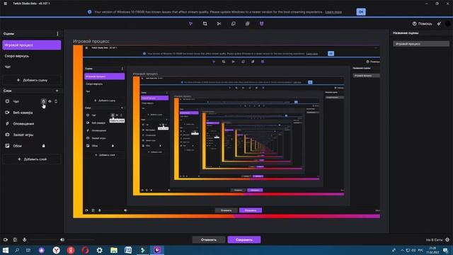
Task: Open Task View on taskbar
Action: pyautogui.click(x=28, y=250)
